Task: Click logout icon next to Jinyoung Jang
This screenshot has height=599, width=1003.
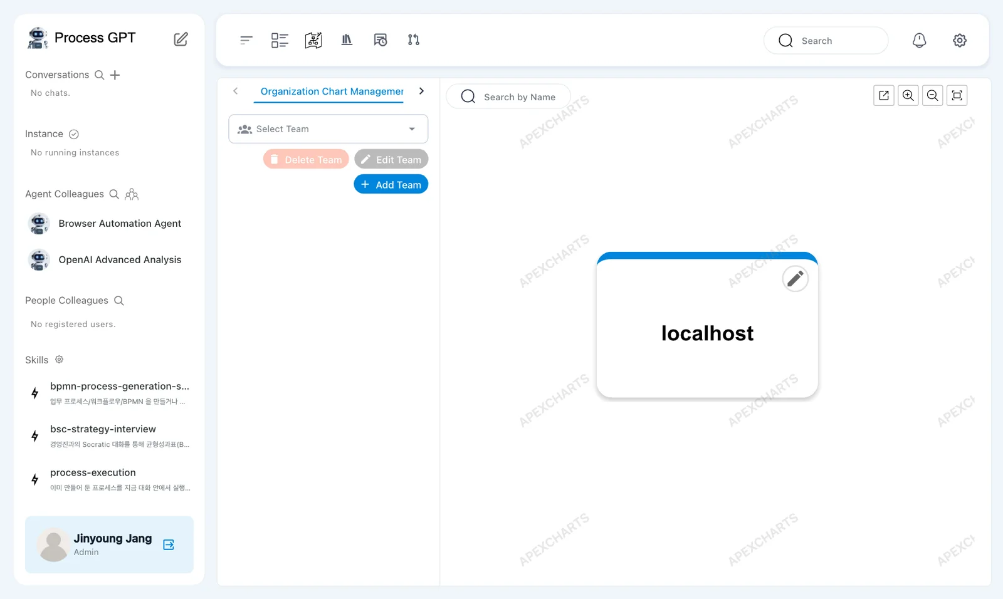Action: [x=169, y=544]
